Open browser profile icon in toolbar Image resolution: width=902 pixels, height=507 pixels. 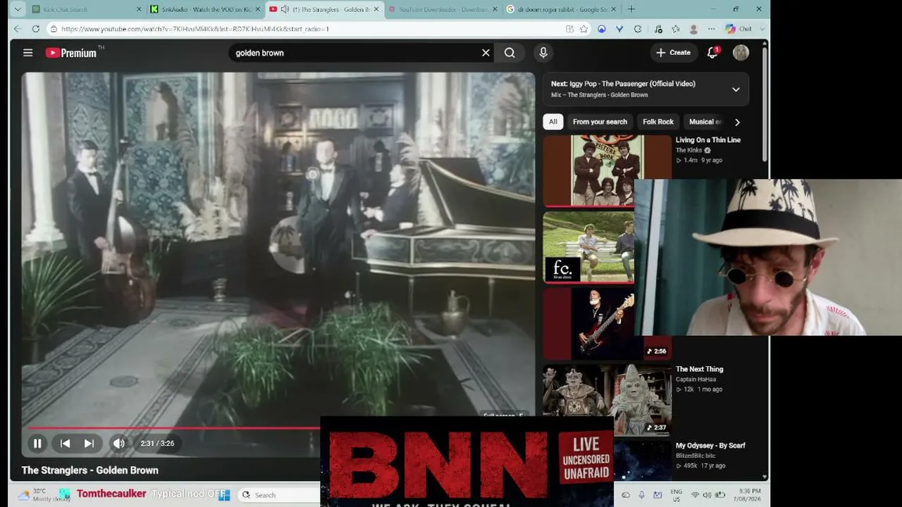pyautogui.click(x=693, y=29)
